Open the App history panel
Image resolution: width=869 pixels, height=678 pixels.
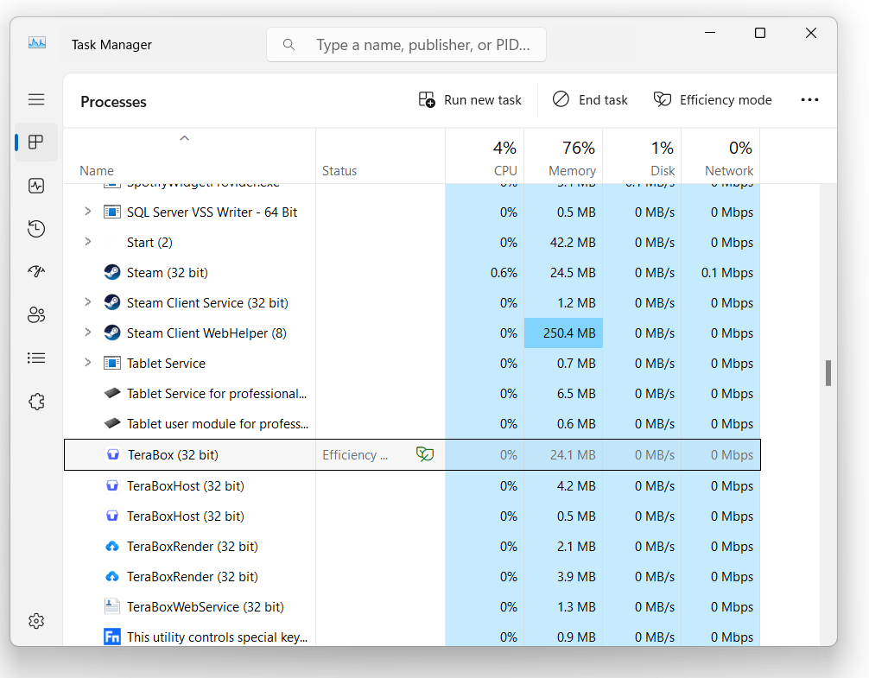pos(36,228)
